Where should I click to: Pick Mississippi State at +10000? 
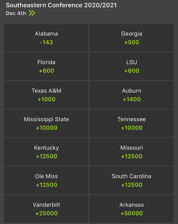[x=46, y=123]
